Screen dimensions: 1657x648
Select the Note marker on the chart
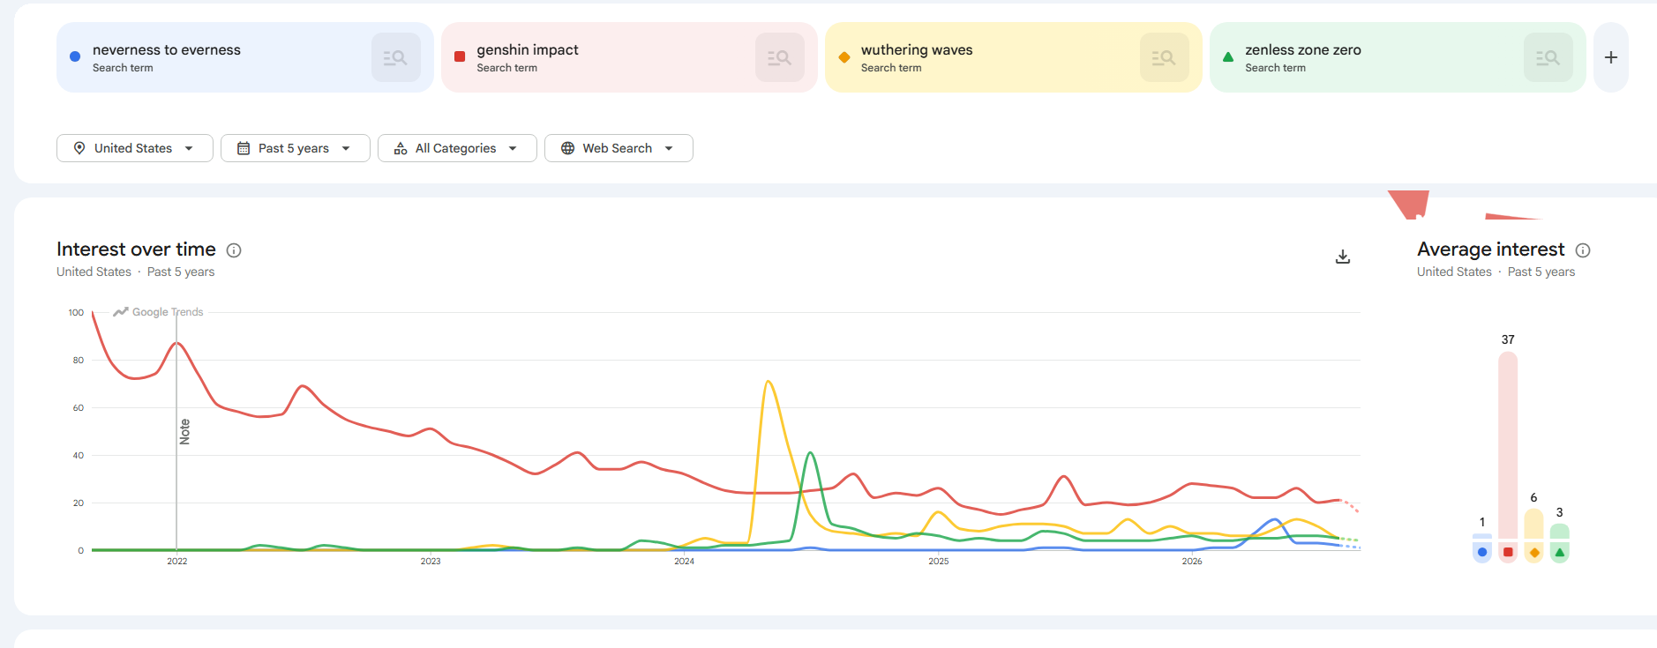[184, 431]
